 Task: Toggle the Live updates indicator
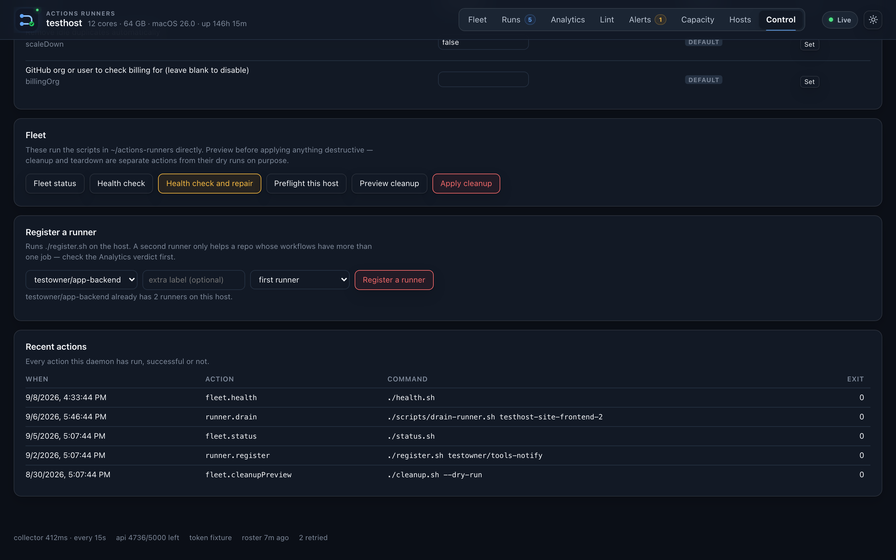click(x=839, y=20)
